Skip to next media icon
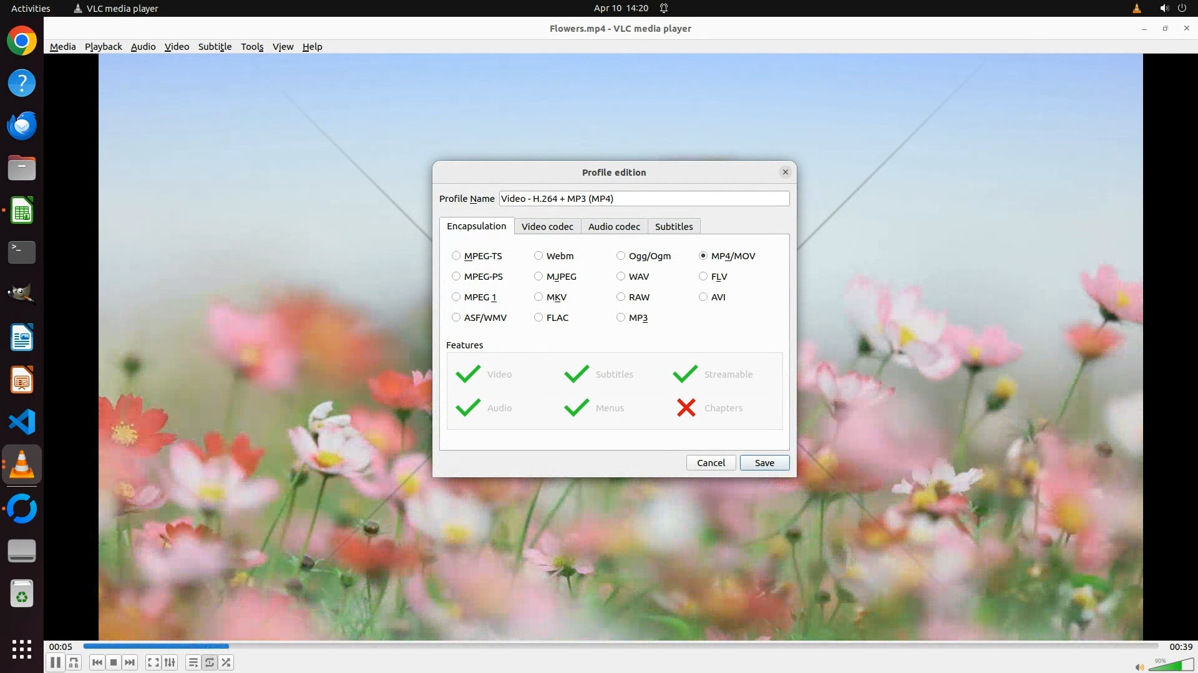This screenshot has height=673, width=1198. point(130,662)
